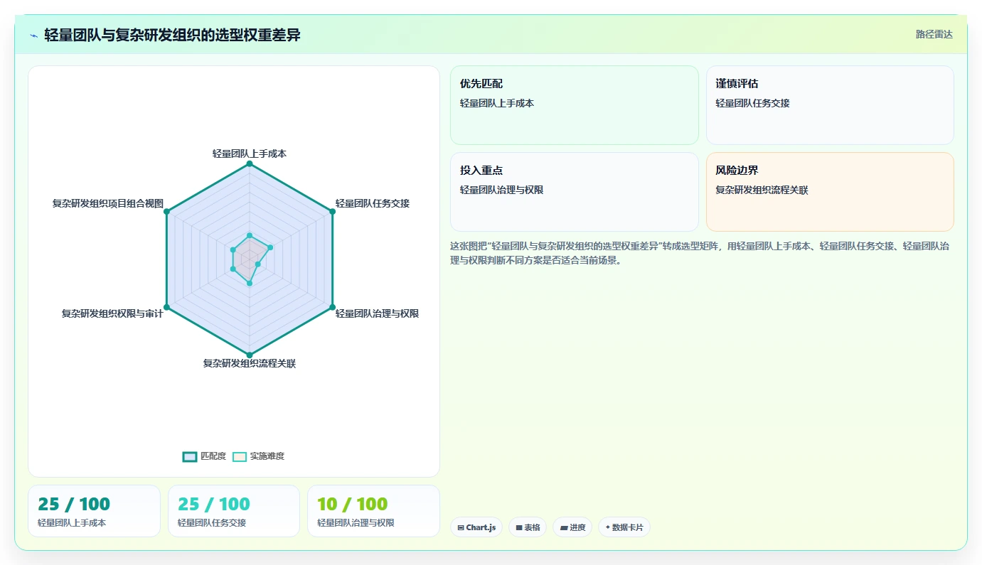Click the 复杂研发组织项目组合视图 radar axis label
982x565 pixels.
pos(108,203)
